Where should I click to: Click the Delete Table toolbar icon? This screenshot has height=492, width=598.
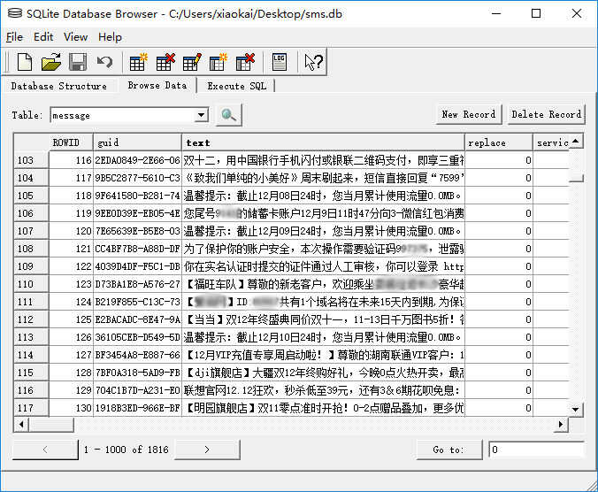pyautogui.click(x=165, y=62)
